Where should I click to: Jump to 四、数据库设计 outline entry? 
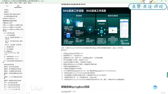(12, 53)
